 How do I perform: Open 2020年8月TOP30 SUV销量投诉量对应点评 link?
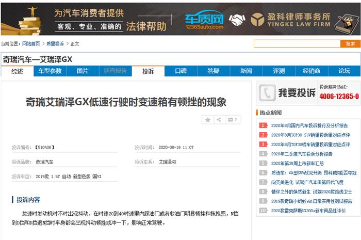[310, 135]
